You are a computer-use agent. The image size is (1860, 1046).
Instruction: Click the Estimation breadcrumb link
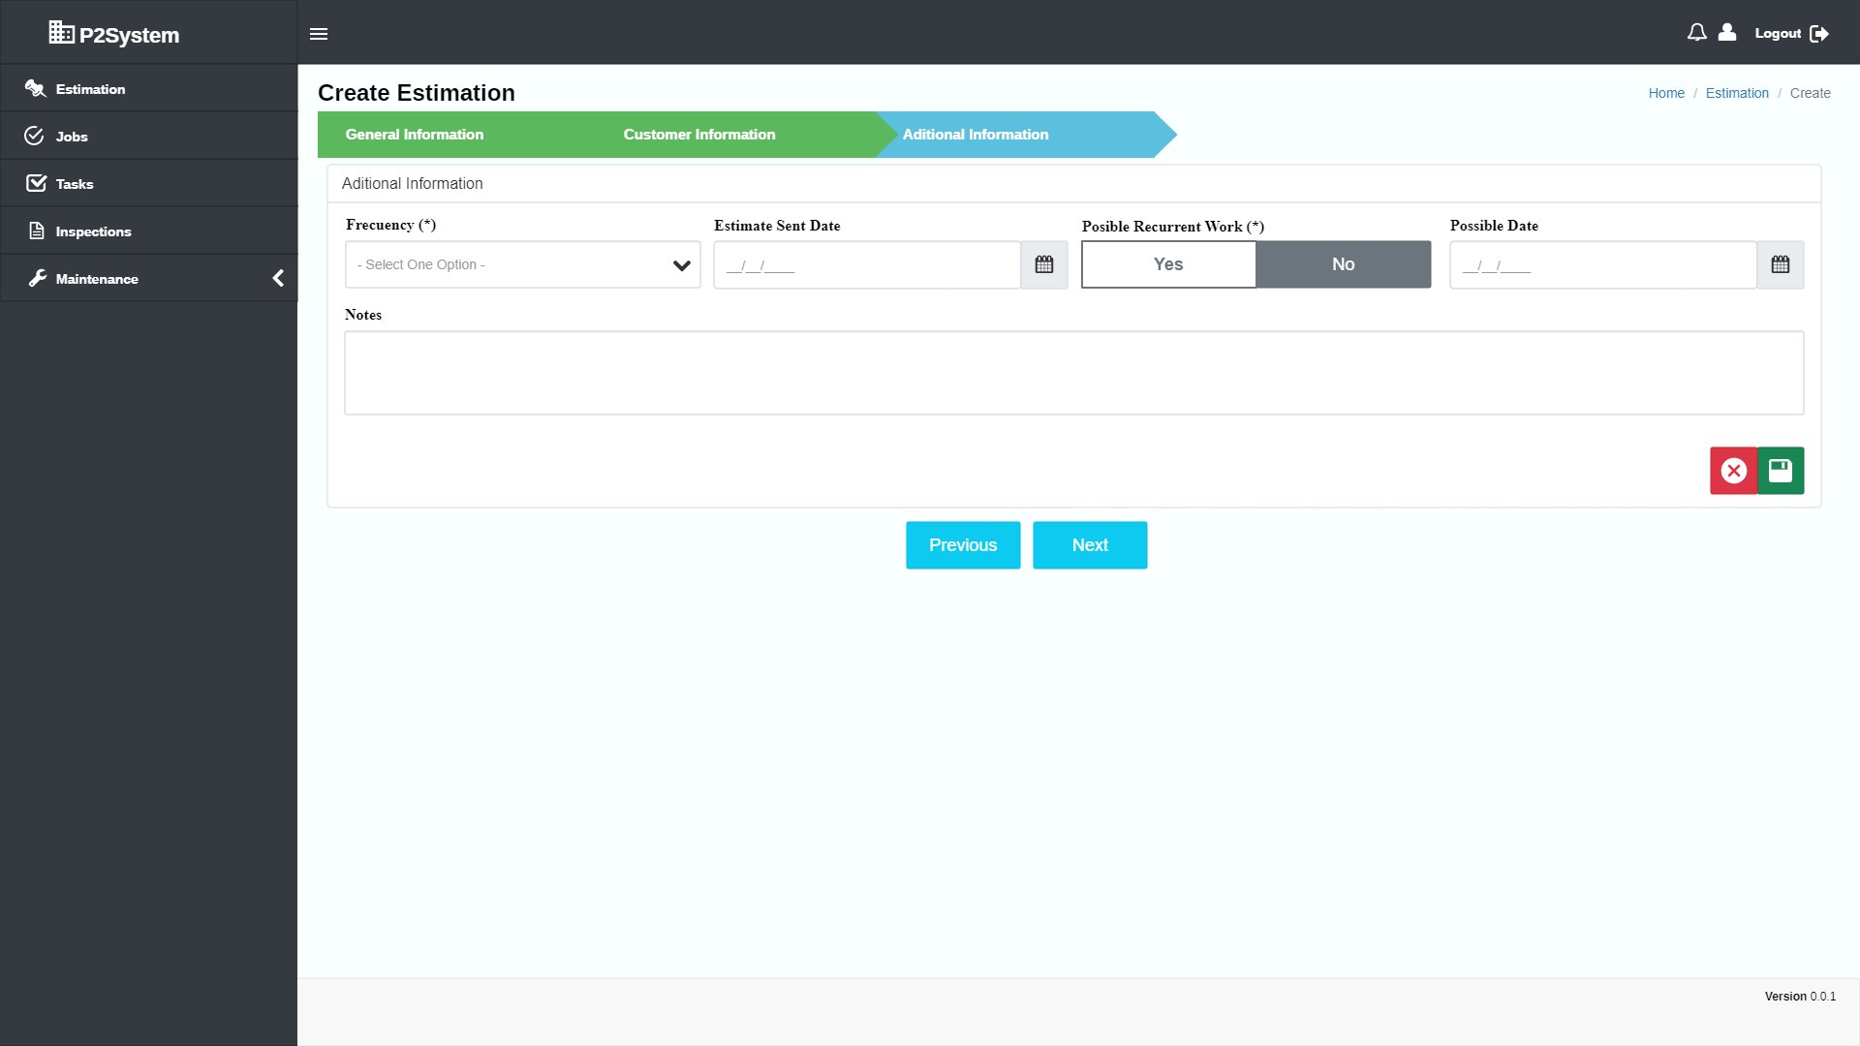[1736, 93]
